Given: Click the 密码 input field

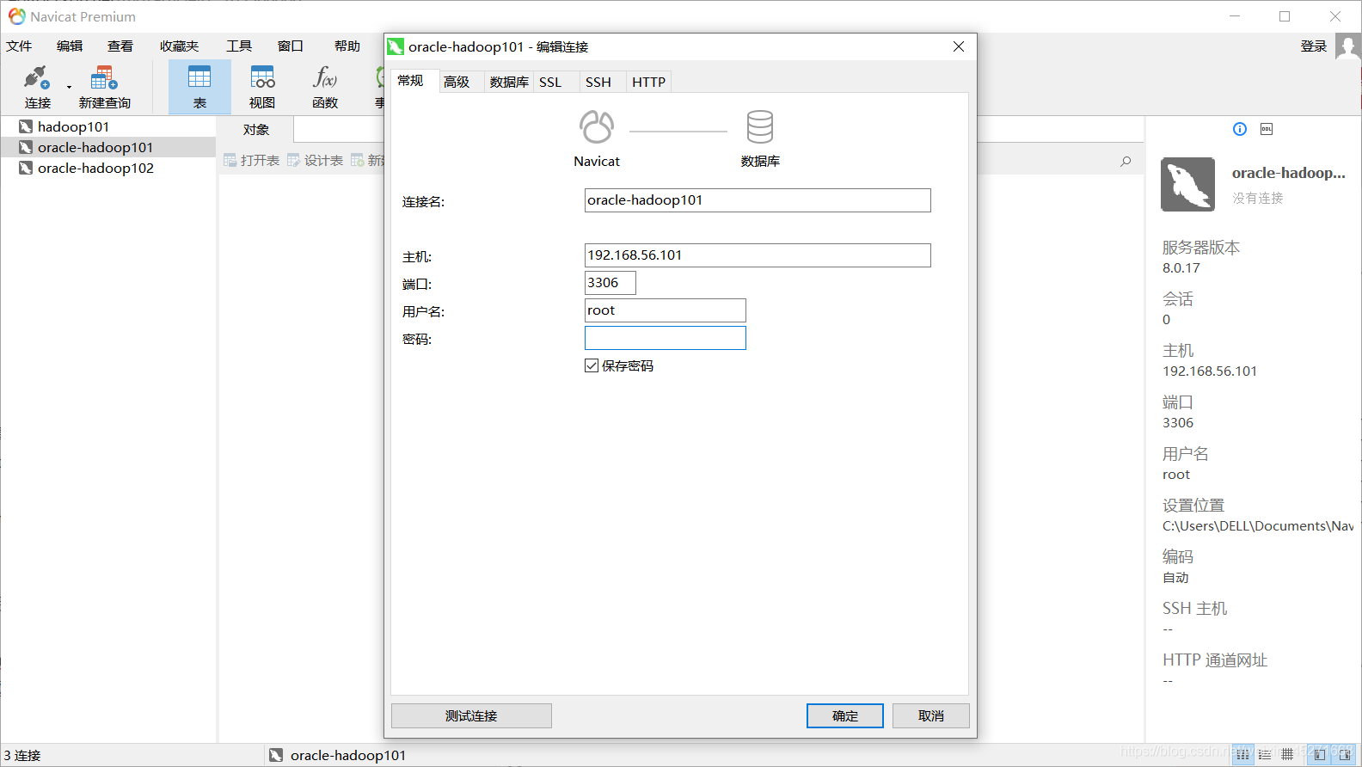Looking at the screenshot, I should click(666, 338).
